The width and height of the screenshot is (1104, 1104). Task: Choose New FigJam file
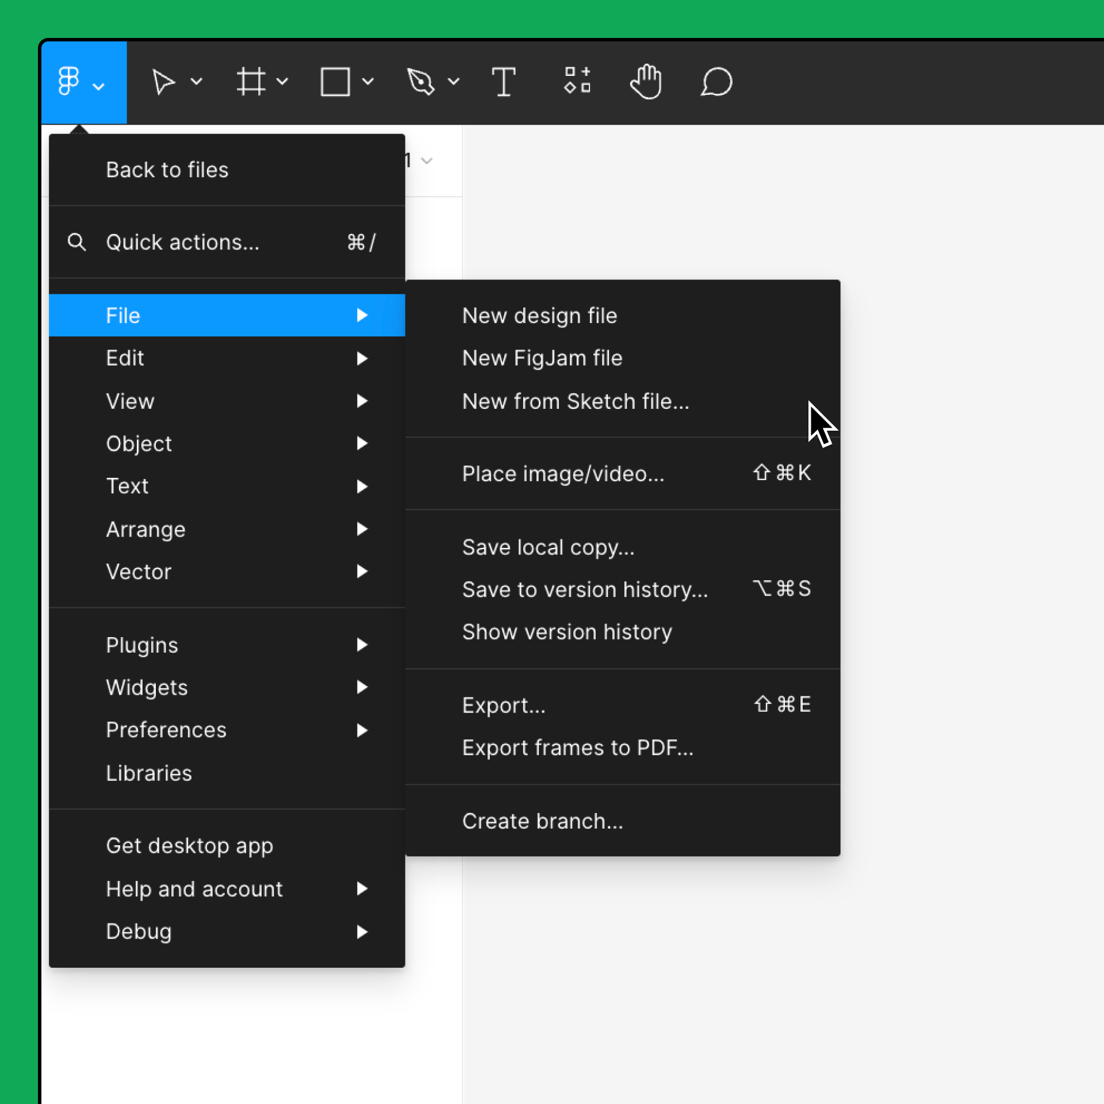tap(623, 358)
